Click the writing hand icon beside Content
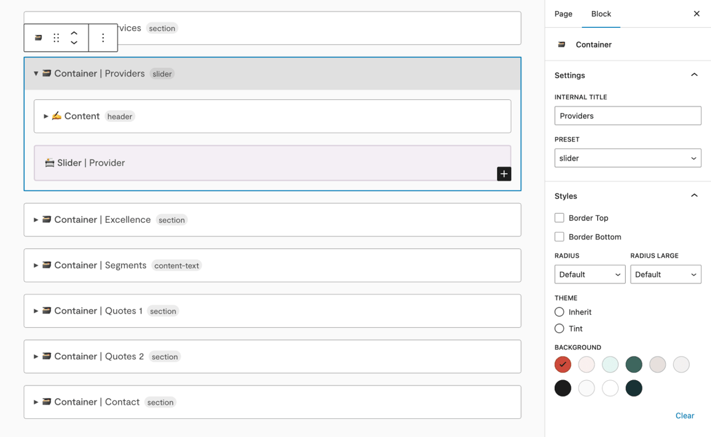This screenshot has height=437, width=711. 56,116
